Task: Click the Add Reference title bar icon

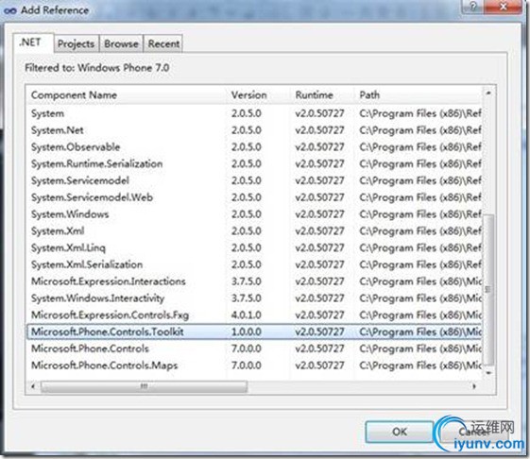Action: [x=9, y=10]
